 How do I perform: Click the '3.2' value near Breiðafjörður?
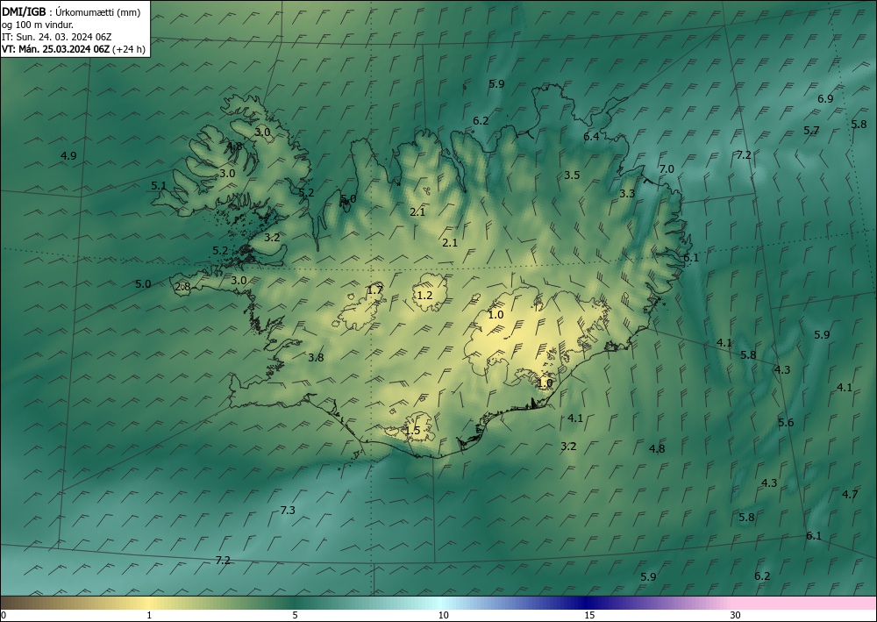[x=272, y=237]
